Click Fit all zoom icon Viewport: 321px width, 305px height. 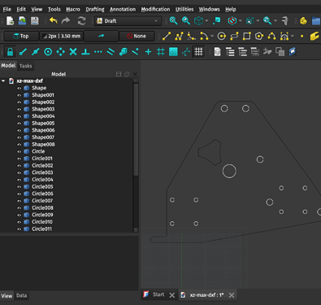[173, 20]
